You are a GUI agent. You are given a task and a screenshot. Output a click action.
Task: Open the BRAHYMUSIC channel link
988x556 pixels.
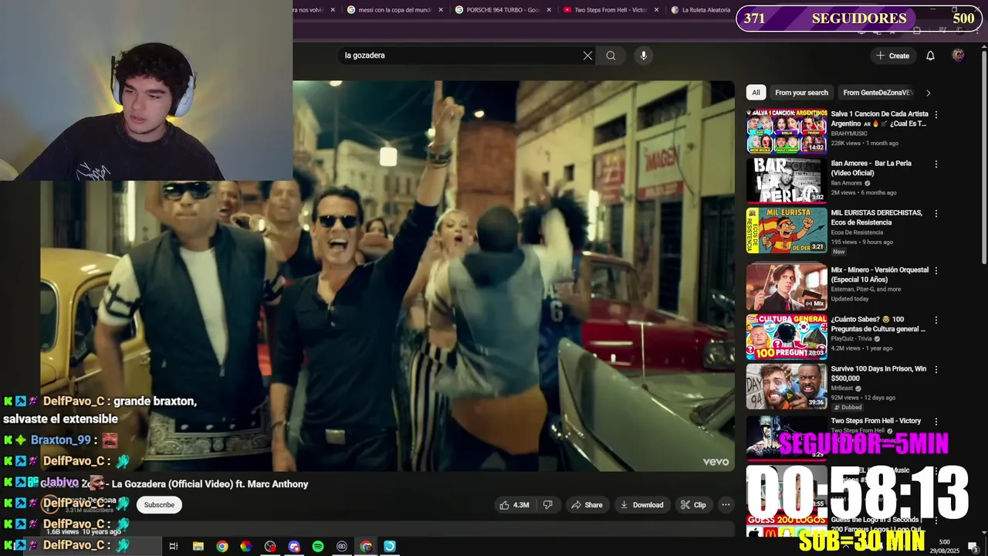[849, 134]
